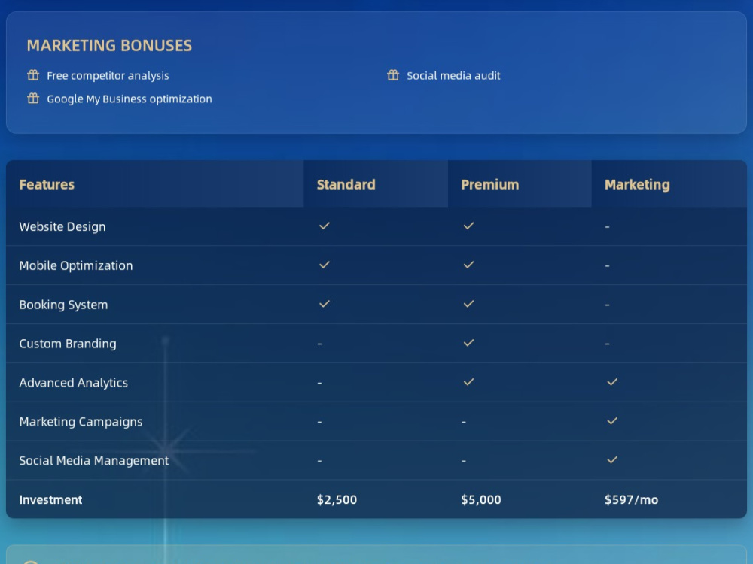Select the Free competitor analysis text
This screenshot has height=564, width=753.
[108, 76]
